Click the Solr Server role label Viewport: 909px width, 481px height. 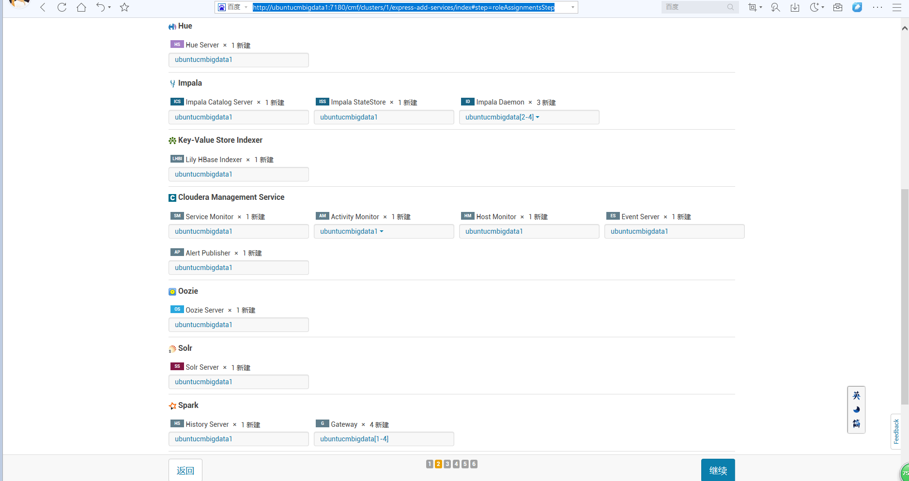(202, 367)
